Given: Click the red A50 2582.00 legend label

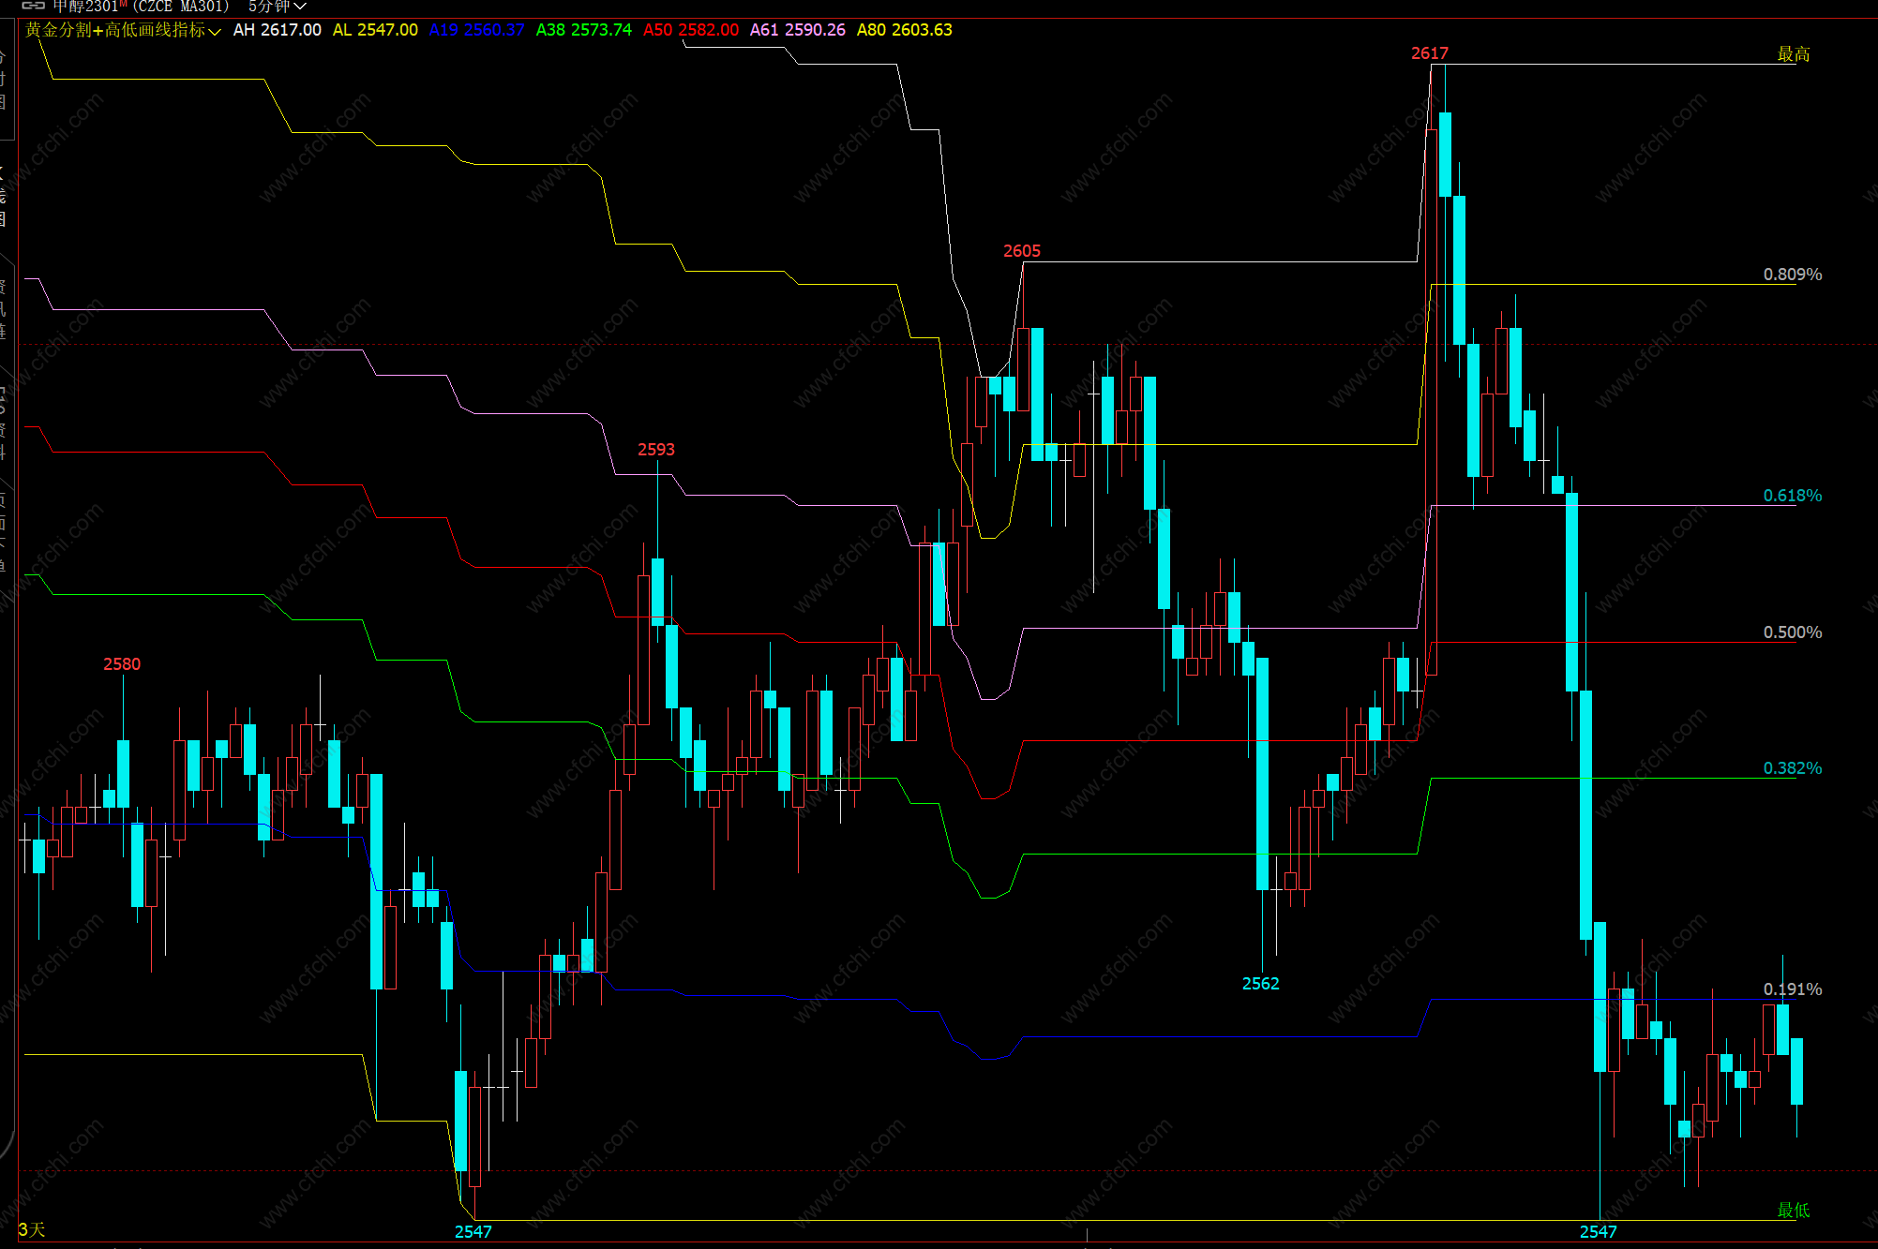Looking at the screenshot, I should (x=690, y=30).
